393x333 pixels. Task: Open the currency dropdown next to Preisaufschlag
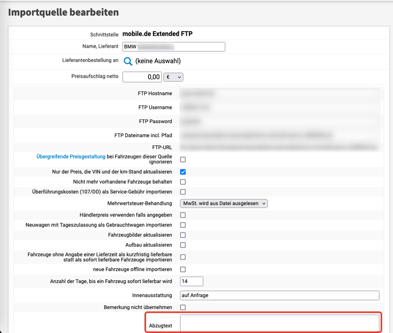tap(172, 77)
